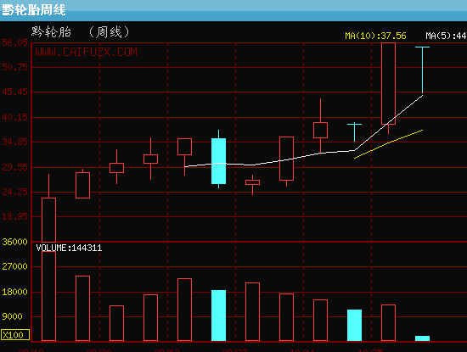Click the 29.55 price axis label
This screenshot has width=467, height=352.
[14, 167]
